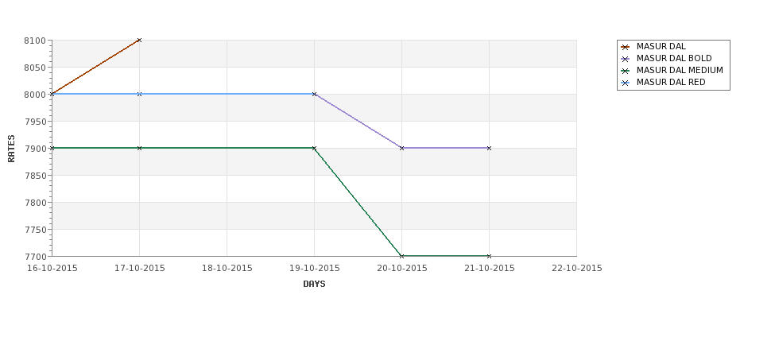Viewport: 775px width, 341px height.
Task: Click the blue point on 17-10-2015 at 8000
Action: [139, 94]
